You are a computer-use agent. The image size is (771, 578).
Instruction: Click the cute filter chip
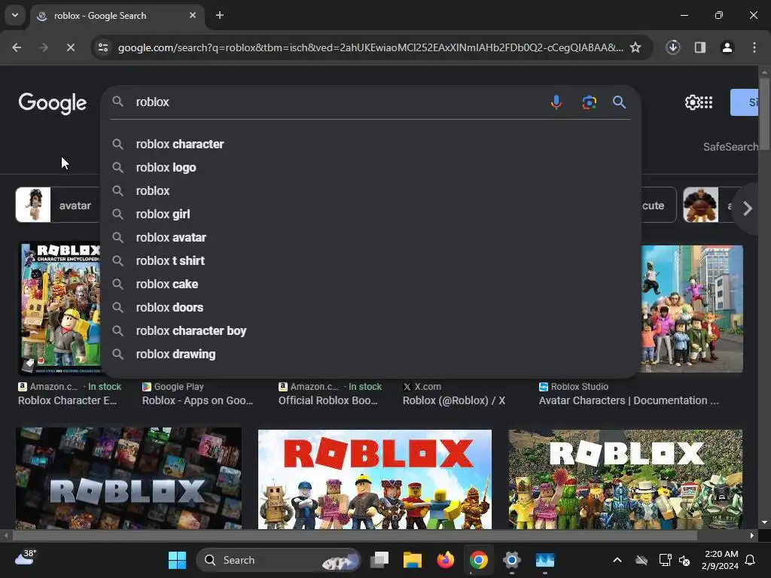pos(658,205)
